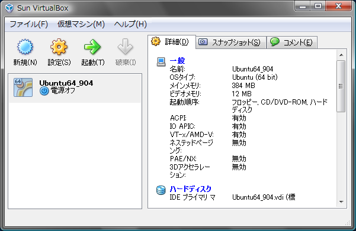Open the 仮想マシン(M) menu

coord(81,24)
